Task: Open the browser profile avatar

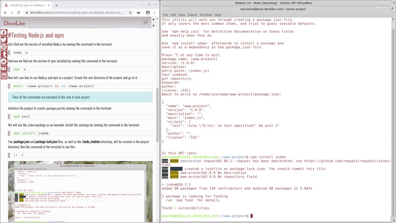Action: [148, 13]
